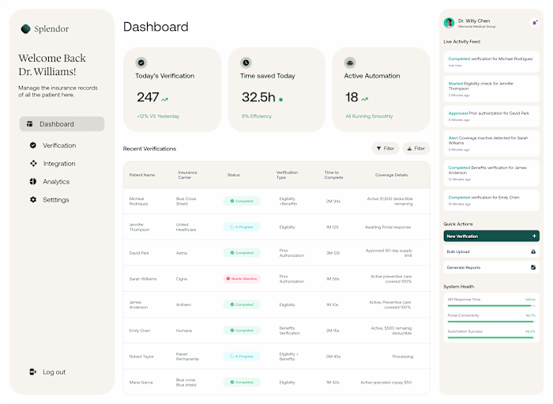This screenshot has height=404, width=553.
Task: Click the plus icon on New Verification
Action: click(534, 236)
